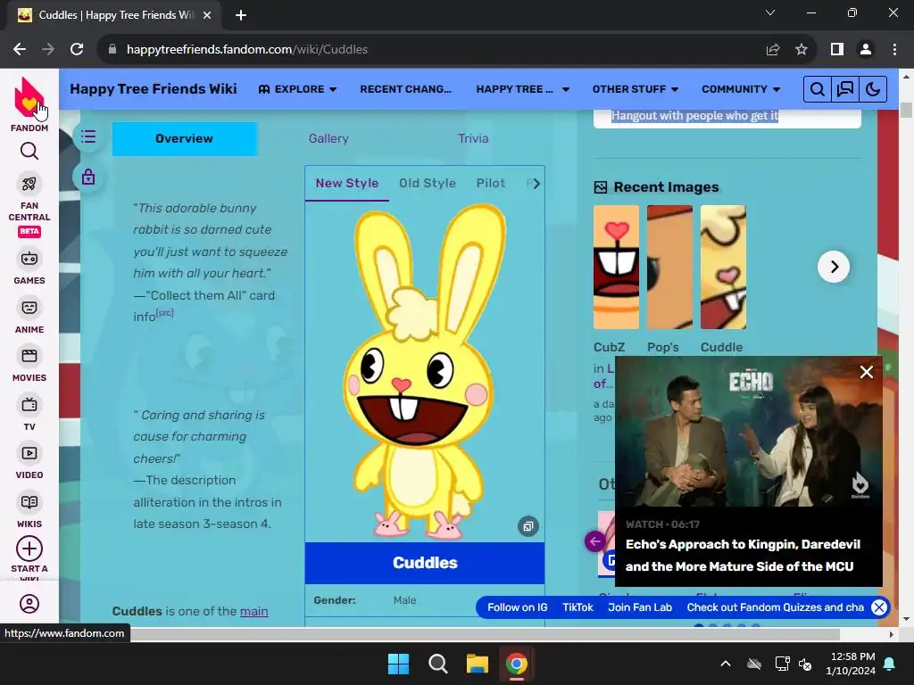Open the Video sidebar icon
The image size is (914, 685).
pyautogui.click(x=29, y=453)
